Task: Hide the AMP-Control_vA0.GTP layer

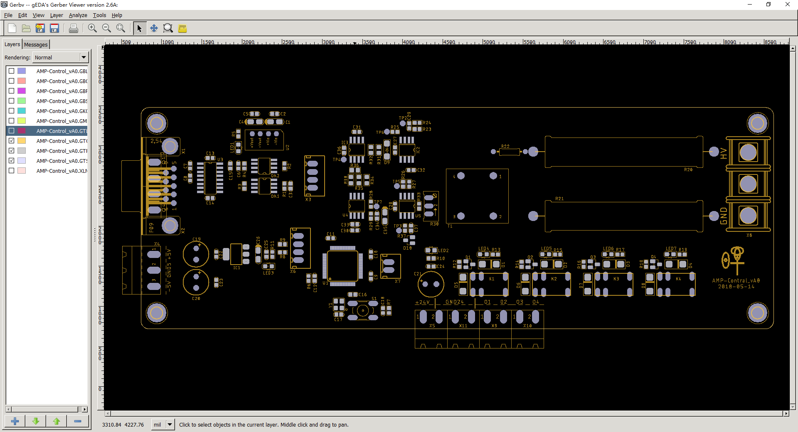Action: tap(12, 151)
